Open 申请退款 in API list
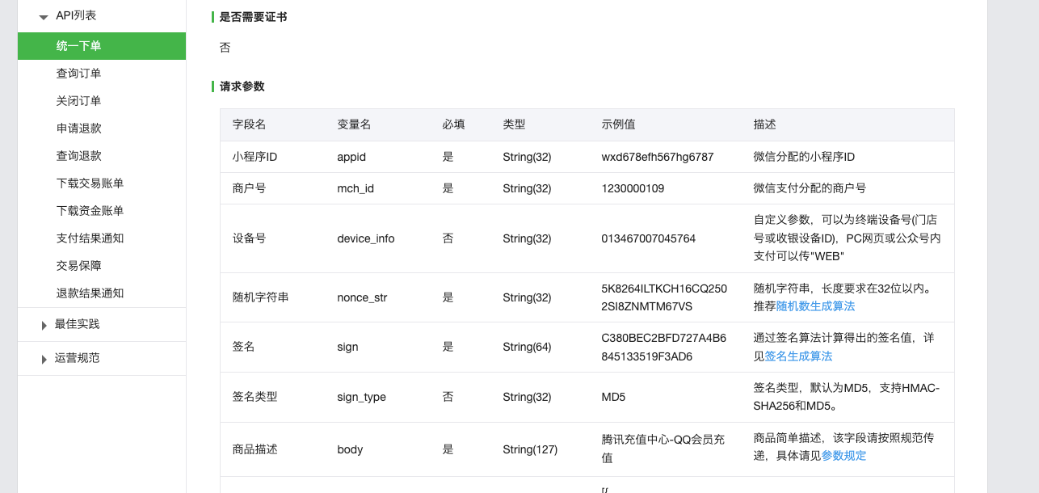 (x=78, y=129)
